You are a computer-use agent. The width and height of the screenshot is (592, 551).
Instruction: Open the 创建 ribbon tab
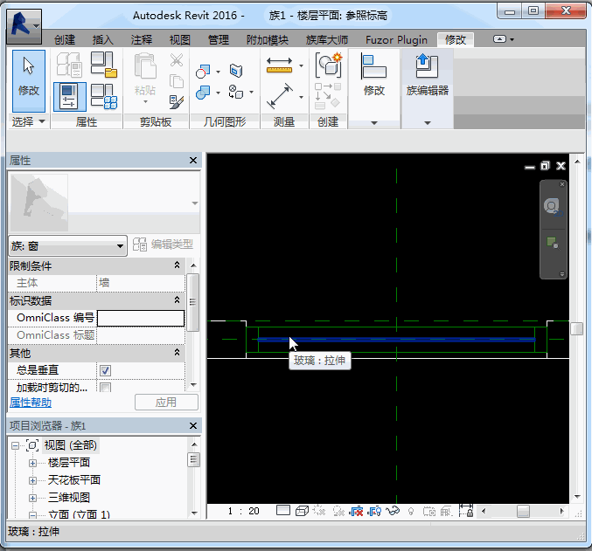[65, 40]
